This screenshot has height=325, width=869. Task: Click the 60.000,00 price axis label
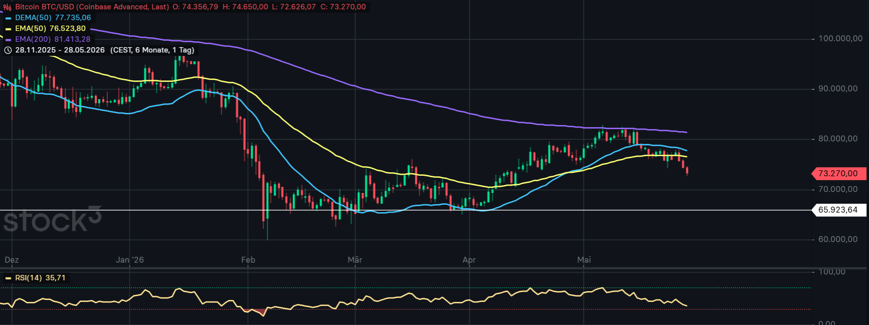(x=838, y=239)
